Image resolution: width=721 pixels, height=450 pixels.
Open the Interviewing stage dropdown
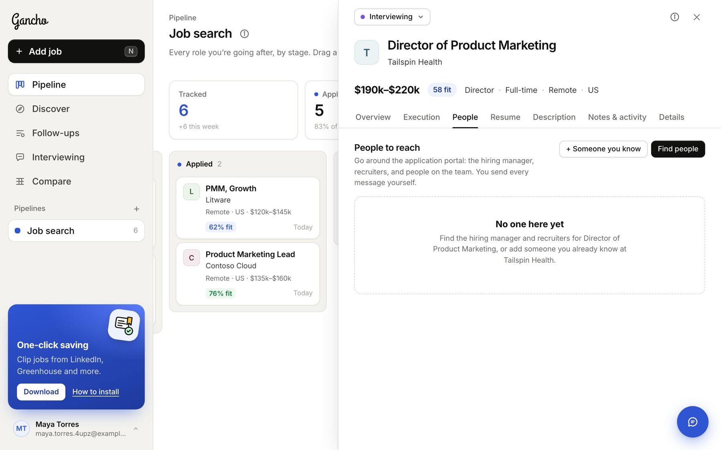(x=392, y=17)
